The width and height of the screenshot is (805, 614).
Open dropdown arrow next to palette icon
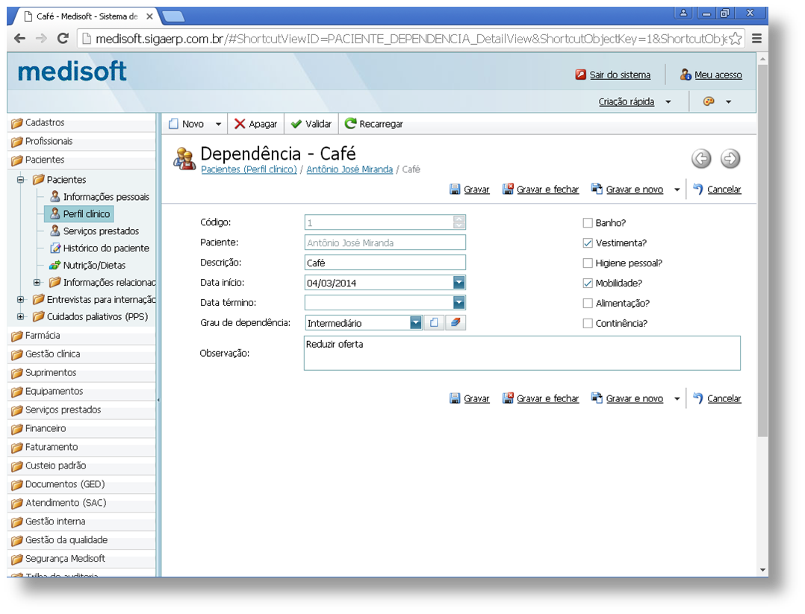728,102
